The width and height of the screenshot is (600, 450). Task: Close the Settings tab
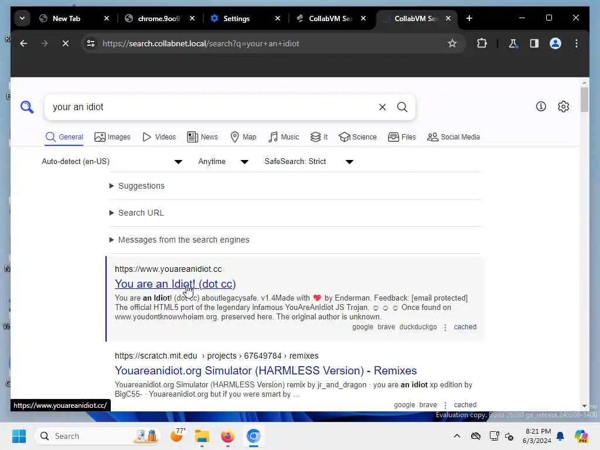point(278,18)
